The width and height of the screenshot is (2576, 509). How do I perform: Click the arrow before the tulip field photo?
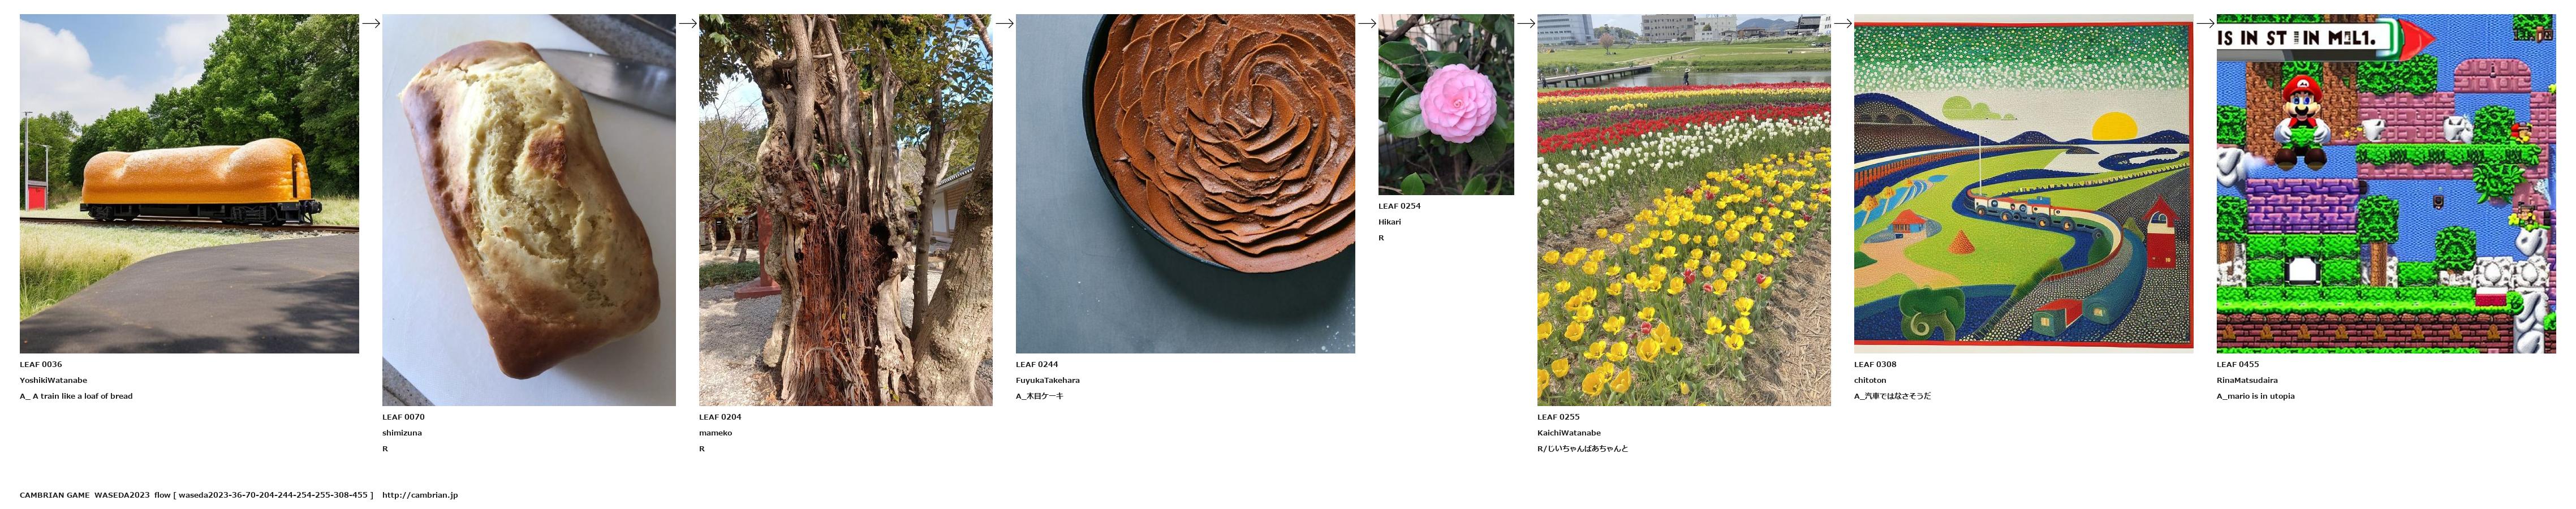(x=1526, y=23)
